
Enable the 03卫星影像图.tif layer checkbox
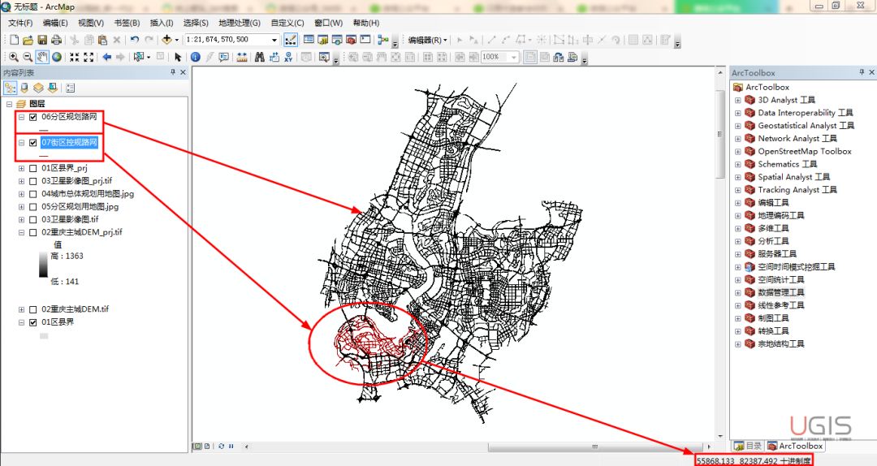pos(33,219)
